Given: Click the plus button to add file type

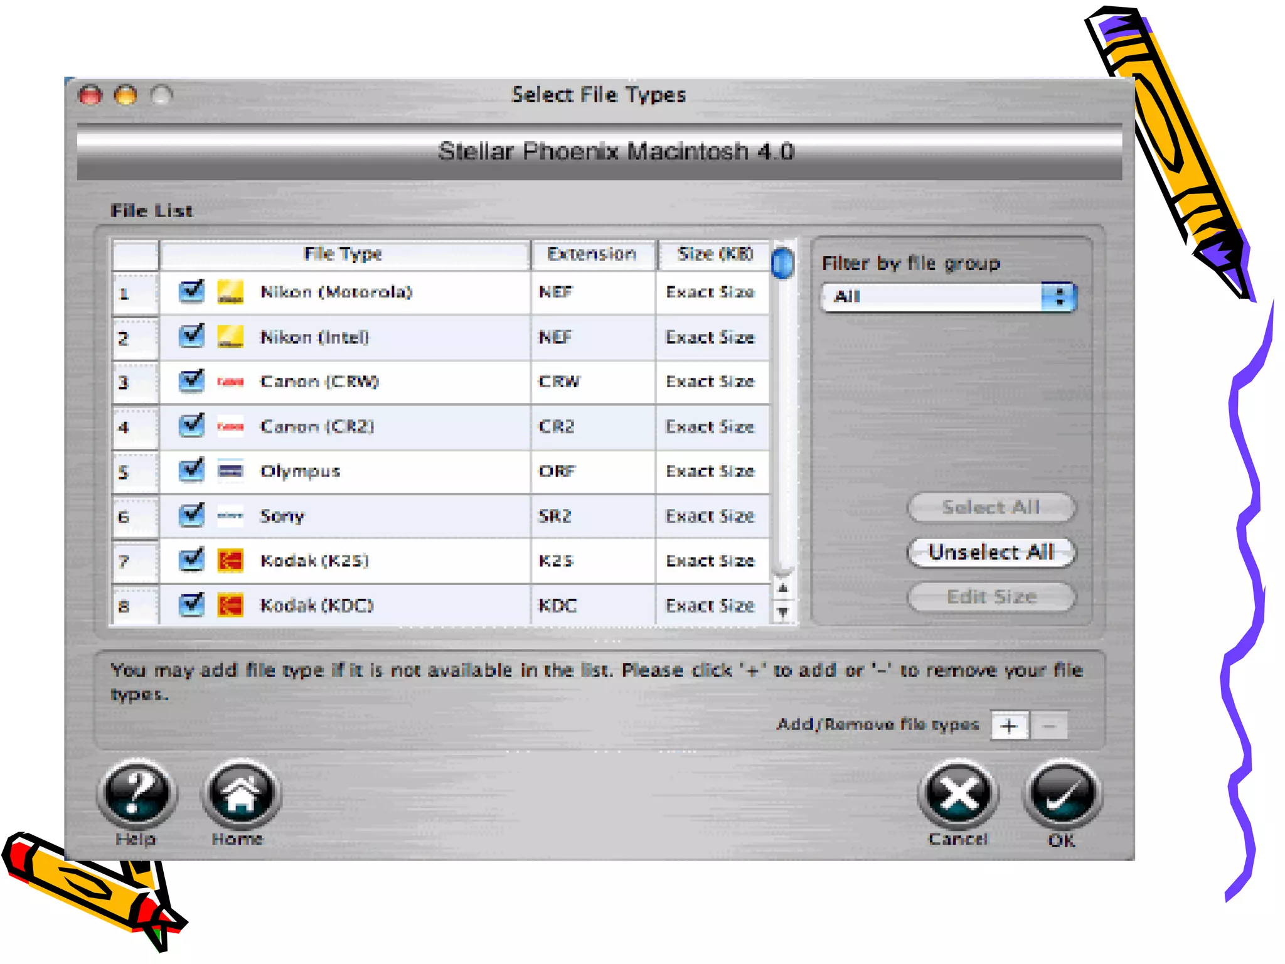Looking at the screenshot, I should pos(1009,726).
